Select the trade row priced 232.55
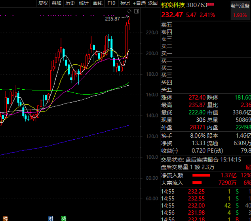251x221 pixels. [205, 198]
